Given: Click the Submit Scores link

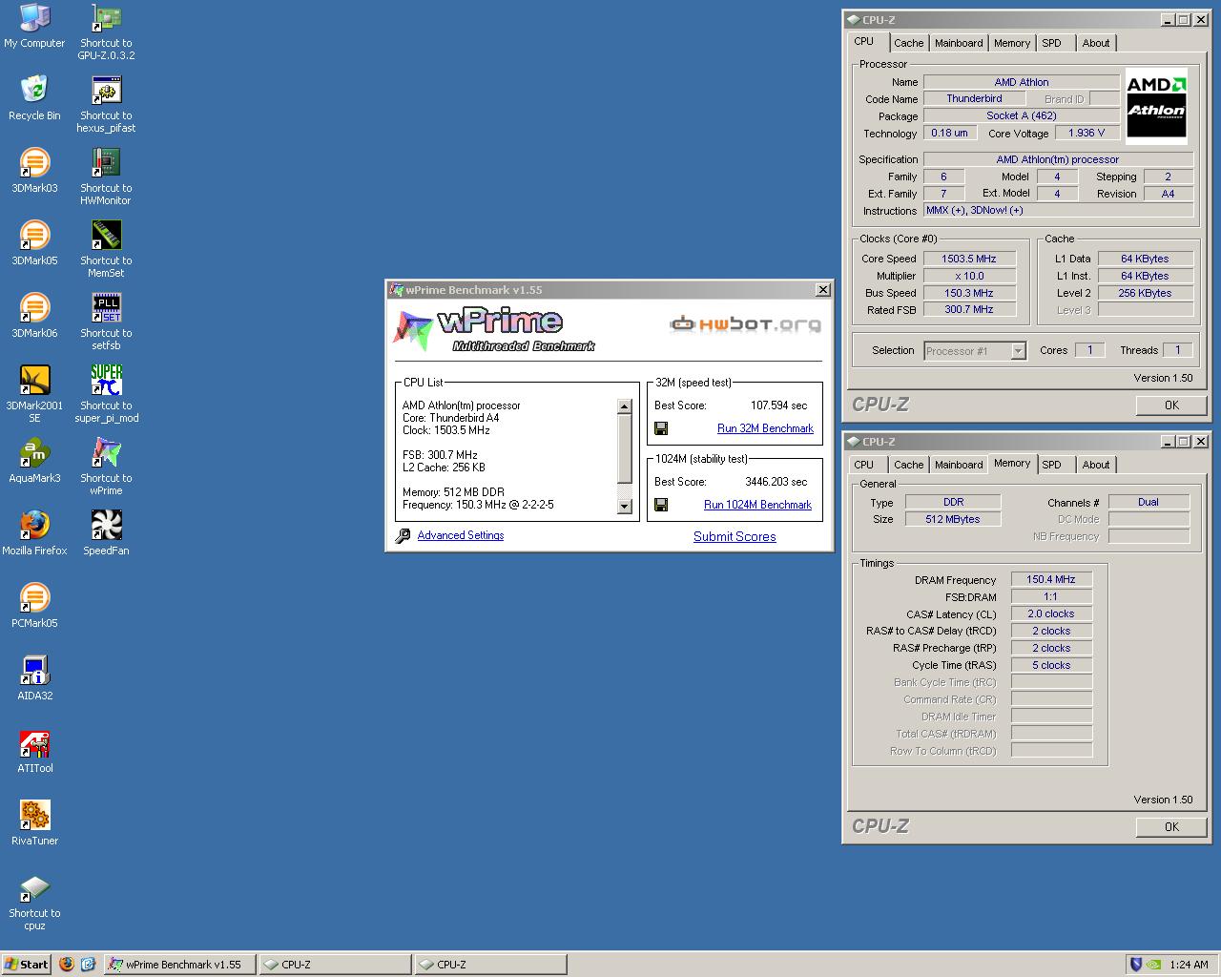Looking at the screenshot, I should [735, 536].
